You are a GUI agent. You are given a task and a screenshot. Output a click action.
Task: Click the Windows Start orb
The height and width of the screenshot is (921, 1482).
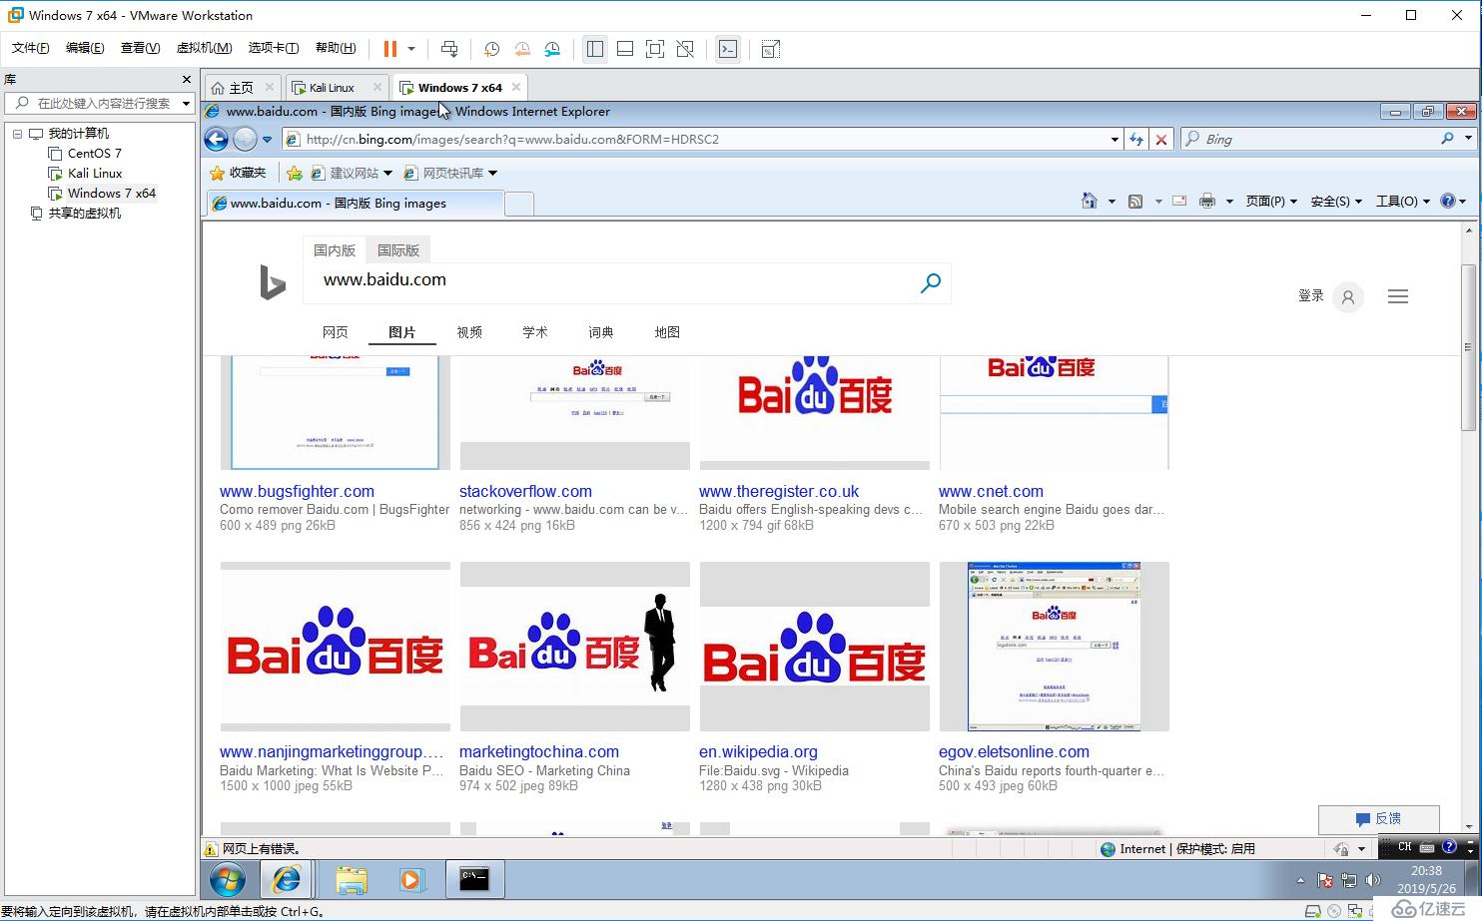tap(228, 879)
